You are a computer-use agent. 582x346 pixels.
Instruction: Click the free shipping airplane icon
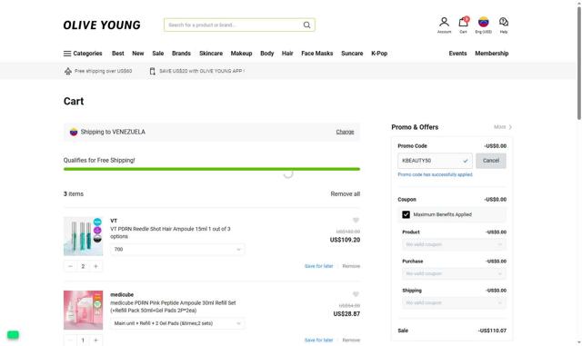tap(68, 71)
